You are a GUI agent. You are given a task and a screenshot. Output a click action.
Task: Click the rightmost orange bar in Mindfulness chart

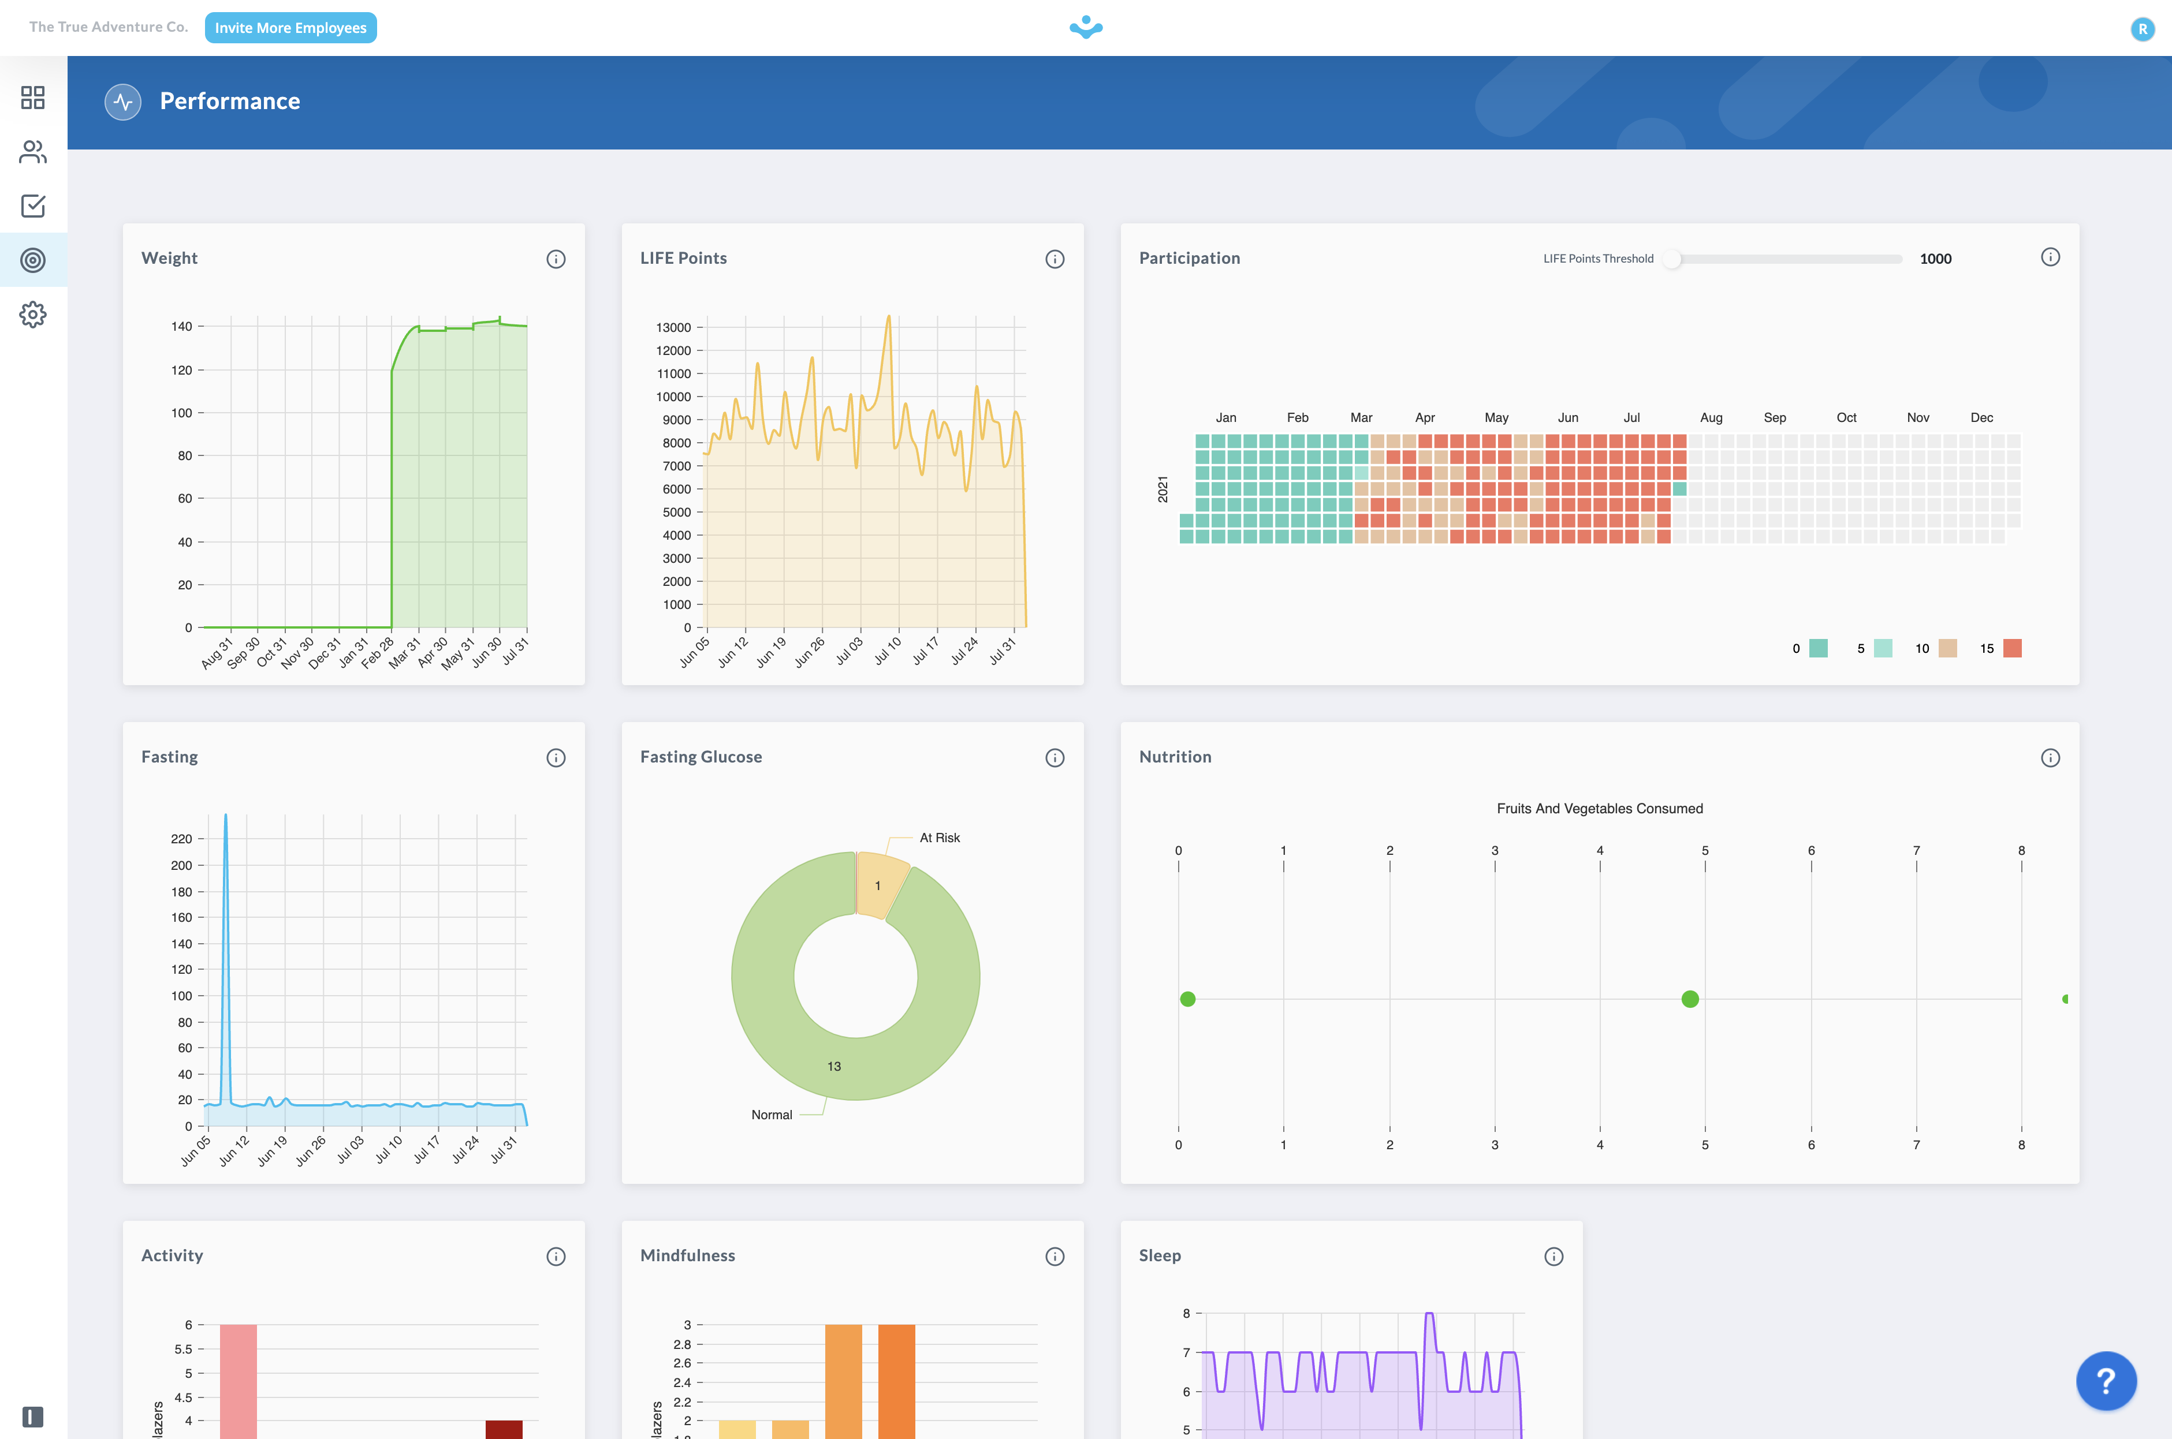(897, 1381)
